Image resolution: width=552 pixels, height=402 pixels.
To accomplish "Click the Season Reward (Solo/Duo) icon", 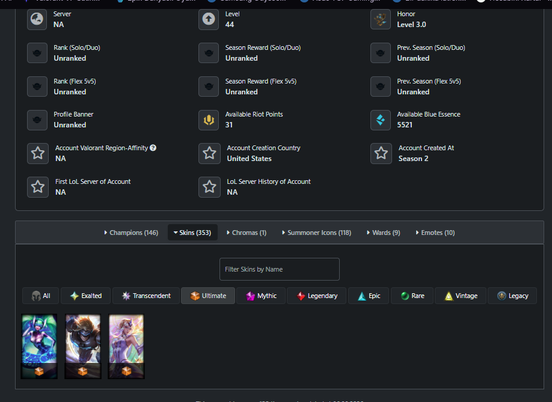I will point(209,53).
